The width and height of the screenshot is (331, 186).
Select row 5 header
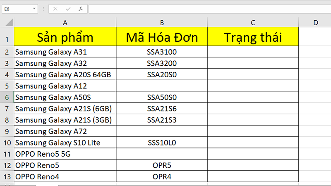tap(7, 86)
